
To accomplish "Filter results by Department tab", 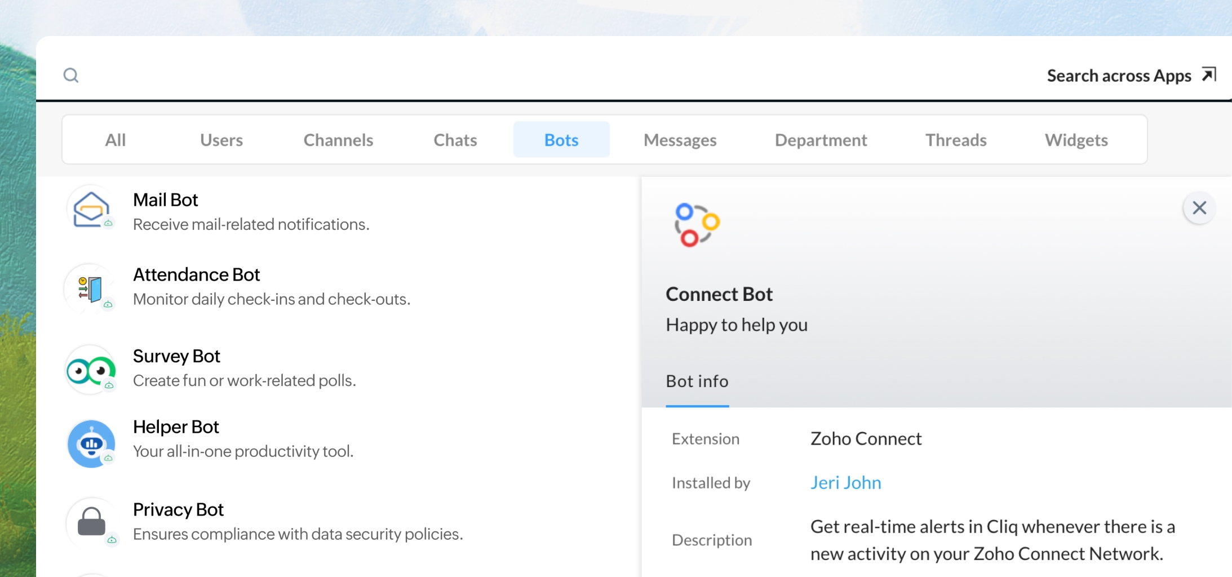I will 821,140.
